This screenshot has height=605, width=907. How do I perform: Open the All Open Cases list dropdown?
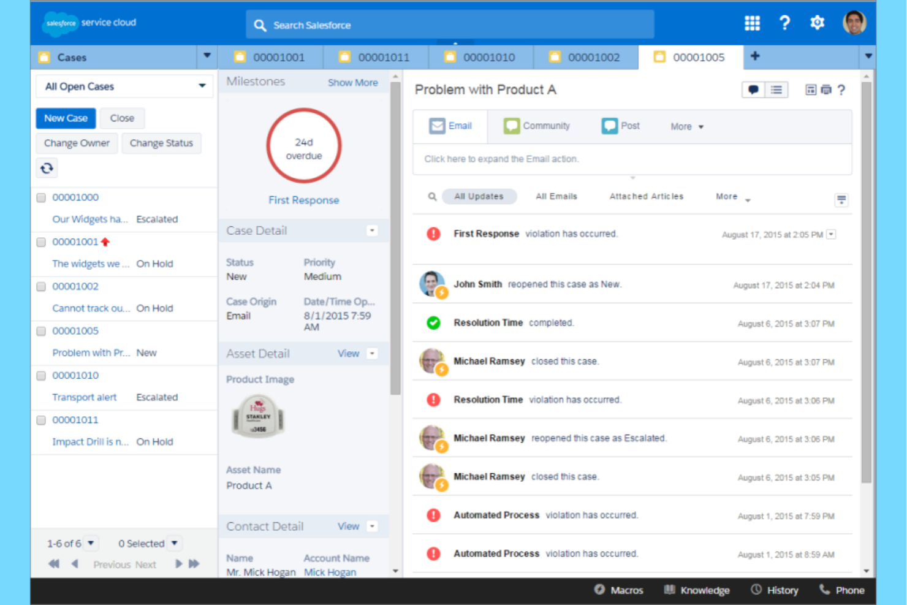(x=202, y=86)
